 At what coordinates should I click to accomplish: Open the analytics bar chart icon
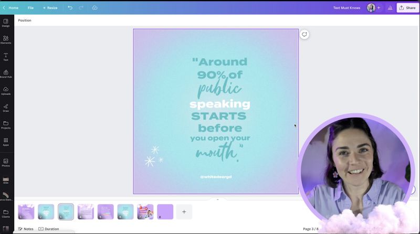pos(390,8)
